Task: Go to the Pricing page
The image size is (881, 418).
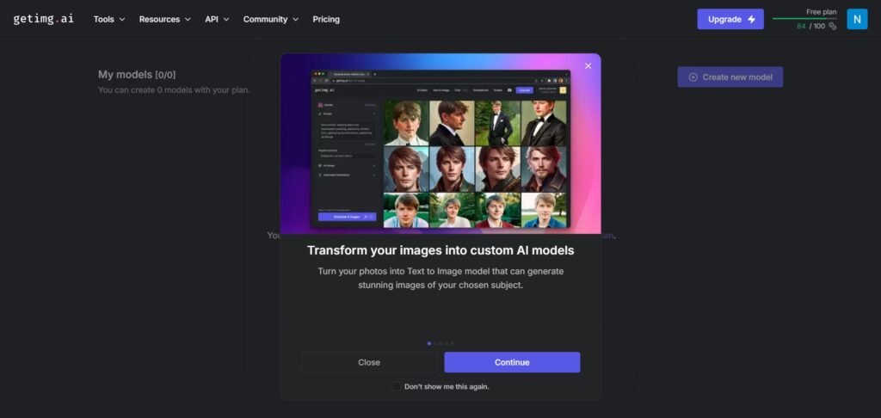Action: [326, 19]
